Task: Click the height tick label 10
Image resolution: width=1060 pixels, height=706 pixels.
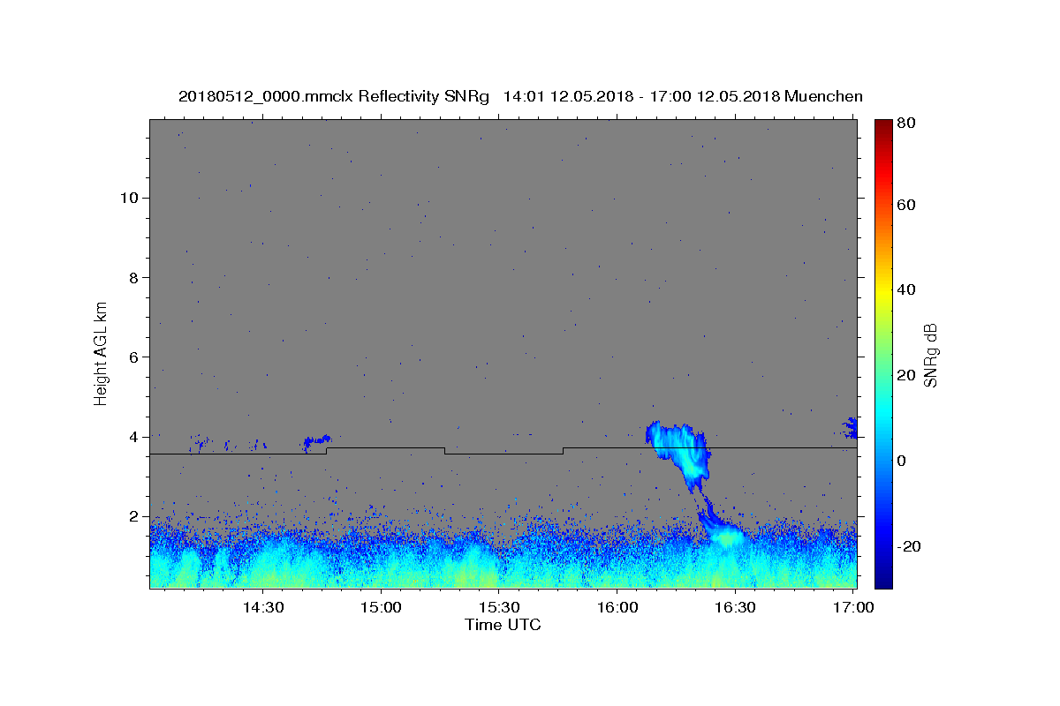Action: point(129,198)
